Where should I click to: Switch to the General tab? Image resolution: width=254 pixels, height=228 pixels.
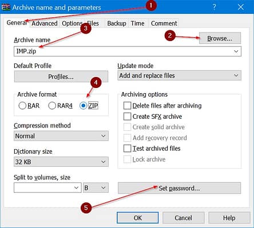coord(17,23)
